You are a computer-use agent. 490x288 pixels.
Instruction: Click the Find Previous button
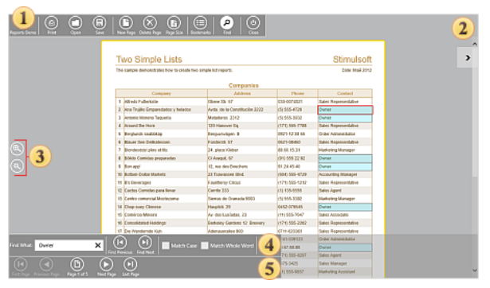(120, 243)
